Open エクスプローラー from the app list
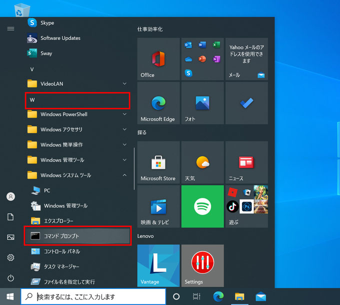Screen dimensions: 340x305 click(77, 221)
